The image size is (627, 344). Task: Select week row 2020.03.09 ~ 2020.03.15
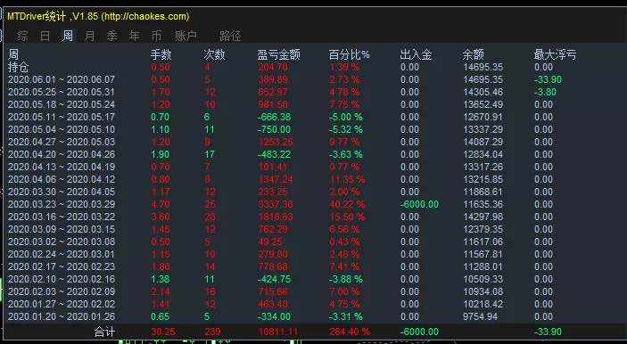(62, 229)
